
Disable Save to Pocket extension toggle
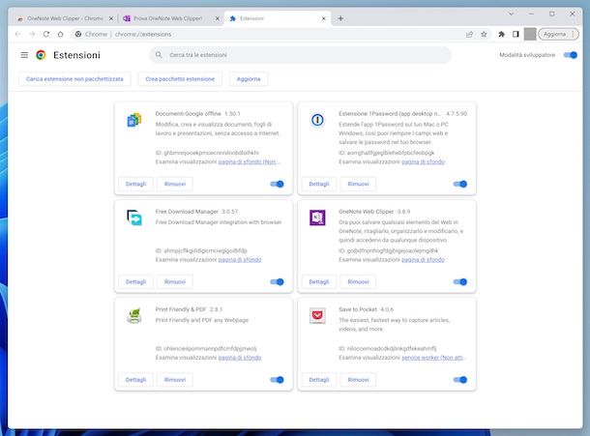pos(460,380)
